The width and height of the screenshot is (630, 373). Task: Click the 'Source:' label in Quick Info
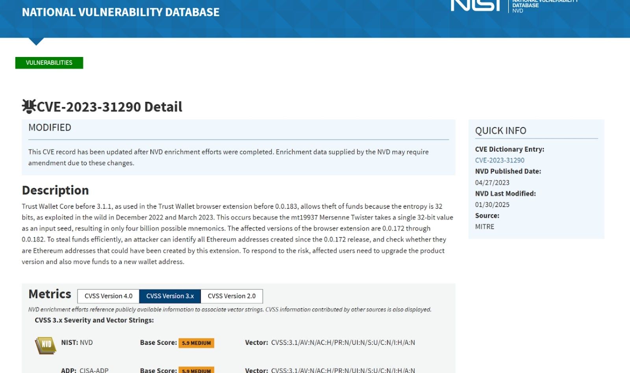pos(487,216)
